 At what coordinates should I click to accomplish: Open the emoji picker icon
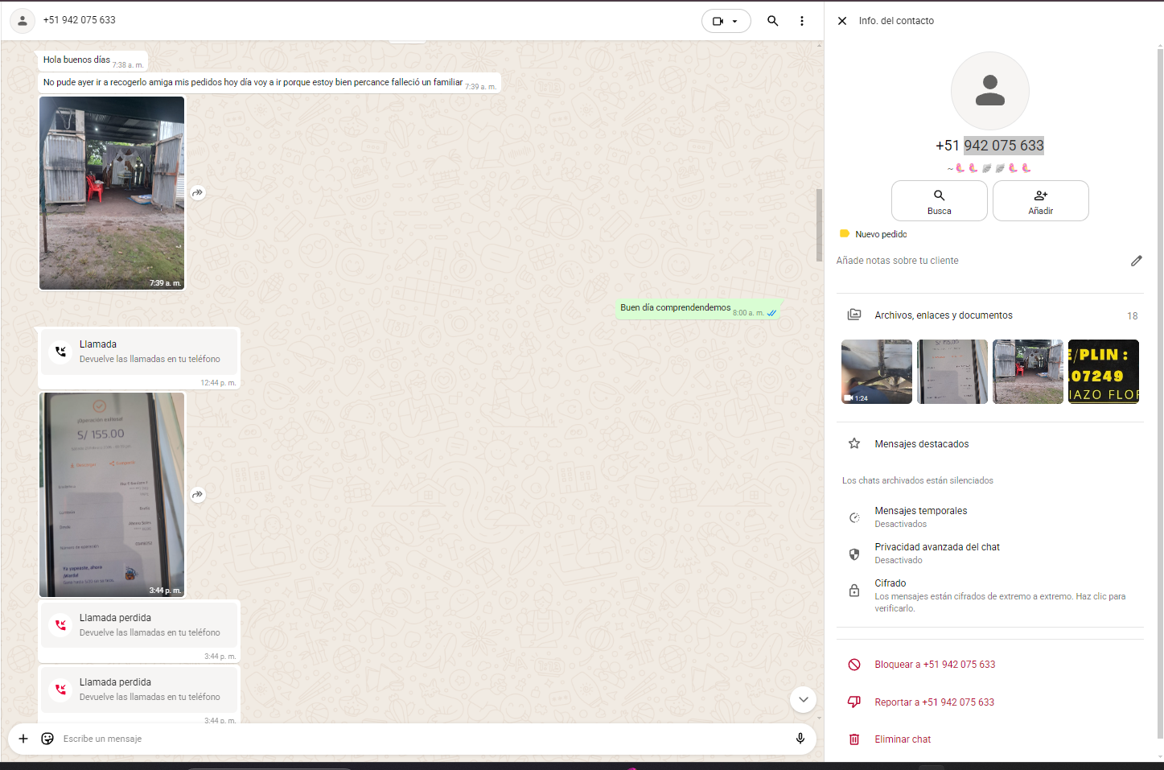[x=47, y=739]
